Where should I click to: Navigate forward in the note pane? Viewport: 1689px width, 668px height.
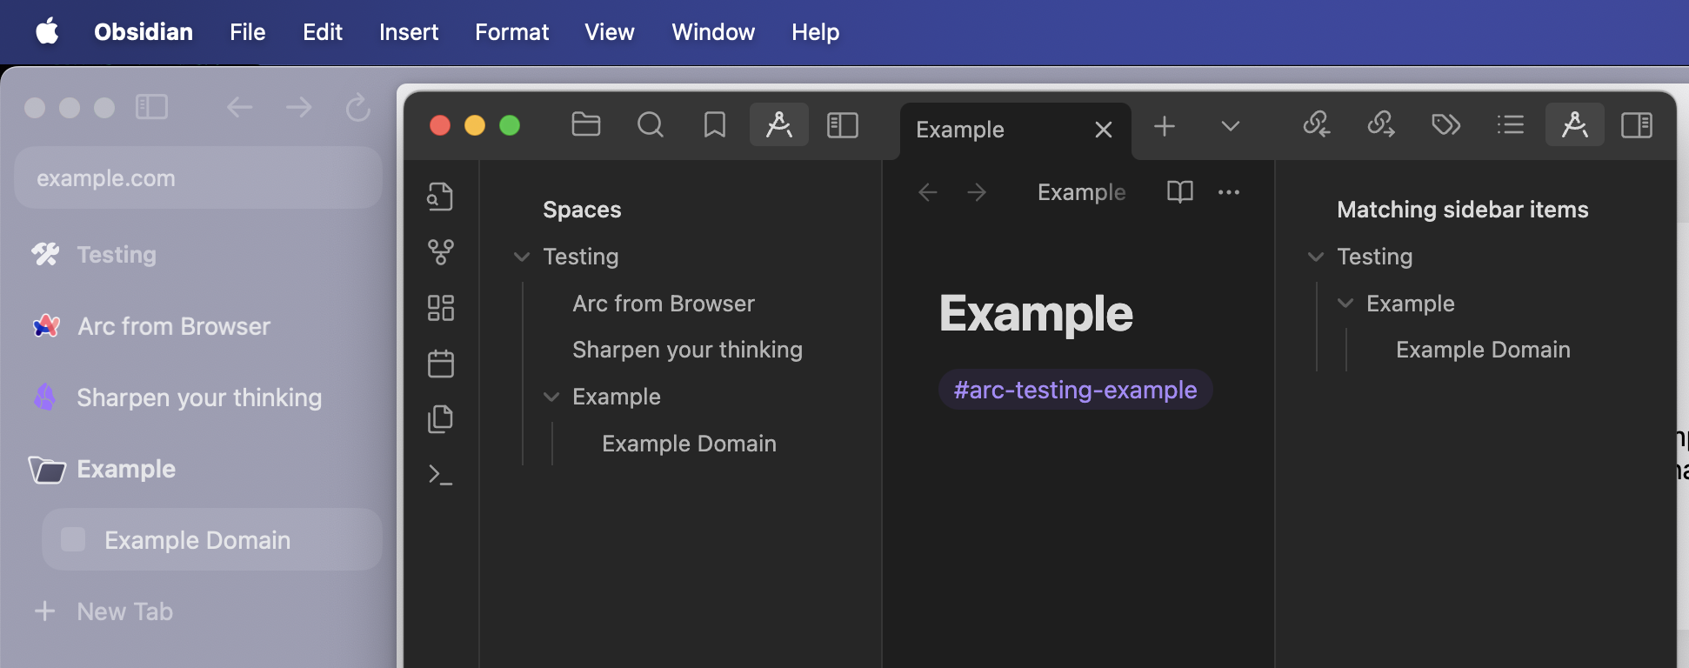click(977, 192)
